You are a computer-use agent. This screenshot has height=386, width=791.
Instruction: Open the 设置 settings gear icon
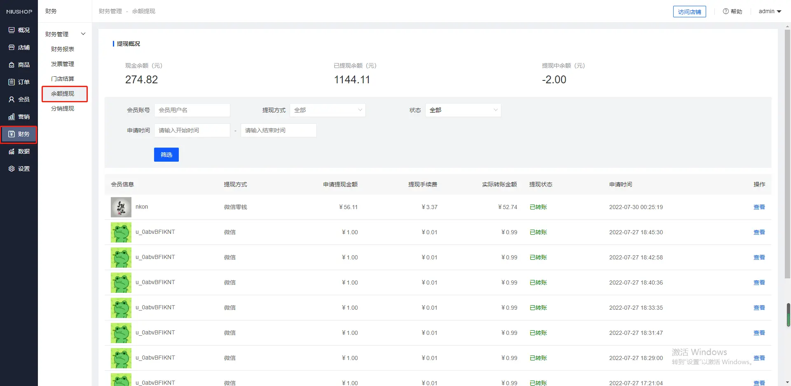(x=12, y=169)
